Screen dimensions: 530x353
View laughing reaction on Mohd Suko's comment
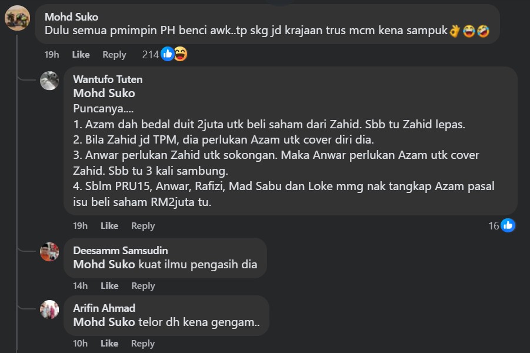[180, 54]
